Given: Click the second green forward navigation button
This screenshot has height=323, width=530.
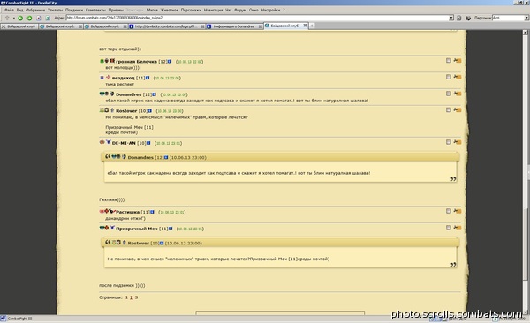Looking at the screenshot, I should [29, 18].
